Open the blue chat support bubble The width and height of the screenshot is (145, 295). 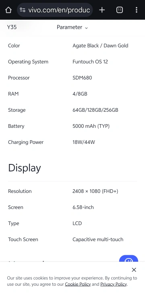click(x=128, y=258)
